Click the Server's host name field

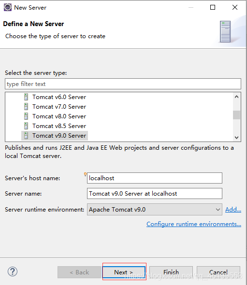coord(155,178)
